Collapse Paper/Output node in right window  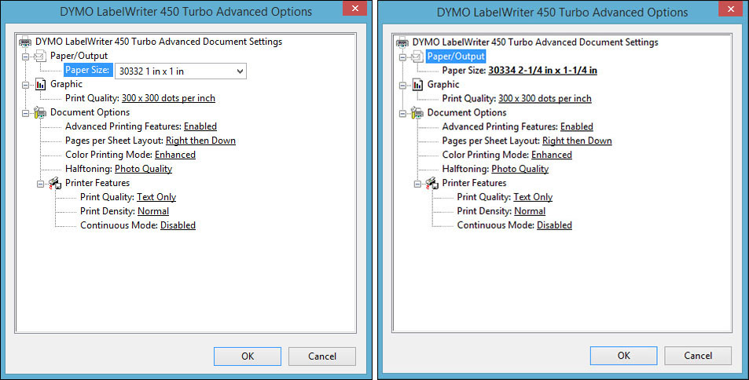point(402,57)
